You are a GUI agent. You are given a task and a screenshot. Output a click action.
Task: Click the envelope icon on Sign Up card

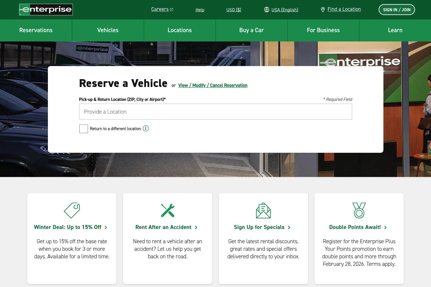click(263, 210)
